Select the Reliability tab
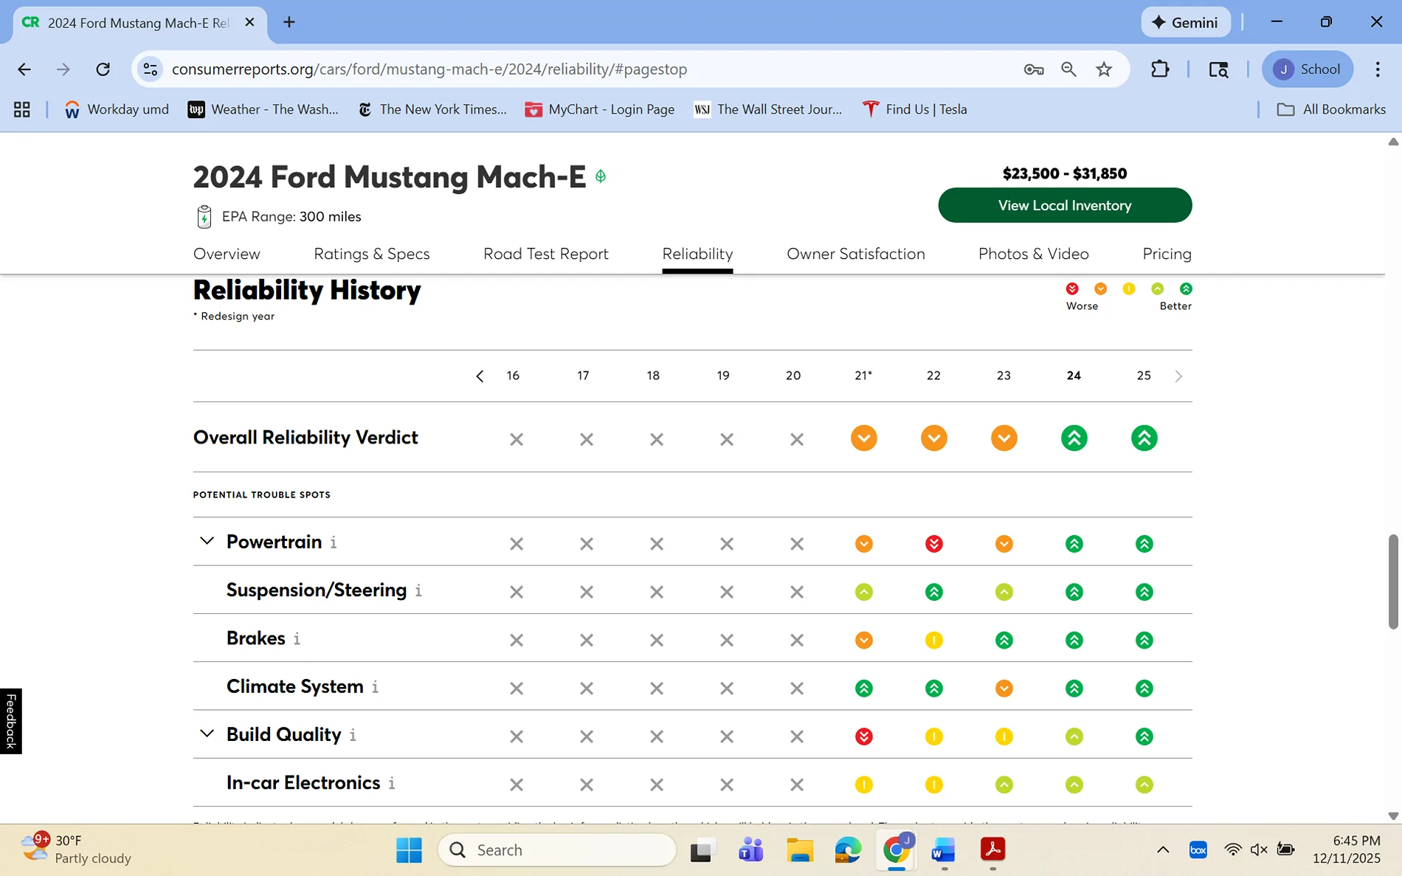This screenshot has height=876, width=1402. (697, 254)
